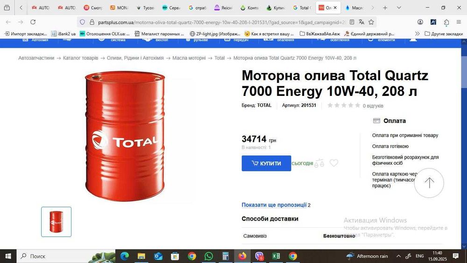The image size is (467, 263).
Task: Open the browser extensions icon
Action: (446, 22)
